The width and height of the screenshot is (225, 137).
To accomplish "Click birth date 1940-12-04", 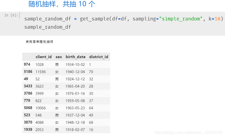I will pyautogui.click(x=75, y=72).
